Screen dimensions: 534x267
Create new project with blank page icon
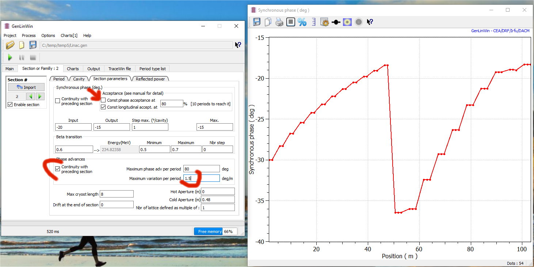pyautogui.click(x=22, y=45)
